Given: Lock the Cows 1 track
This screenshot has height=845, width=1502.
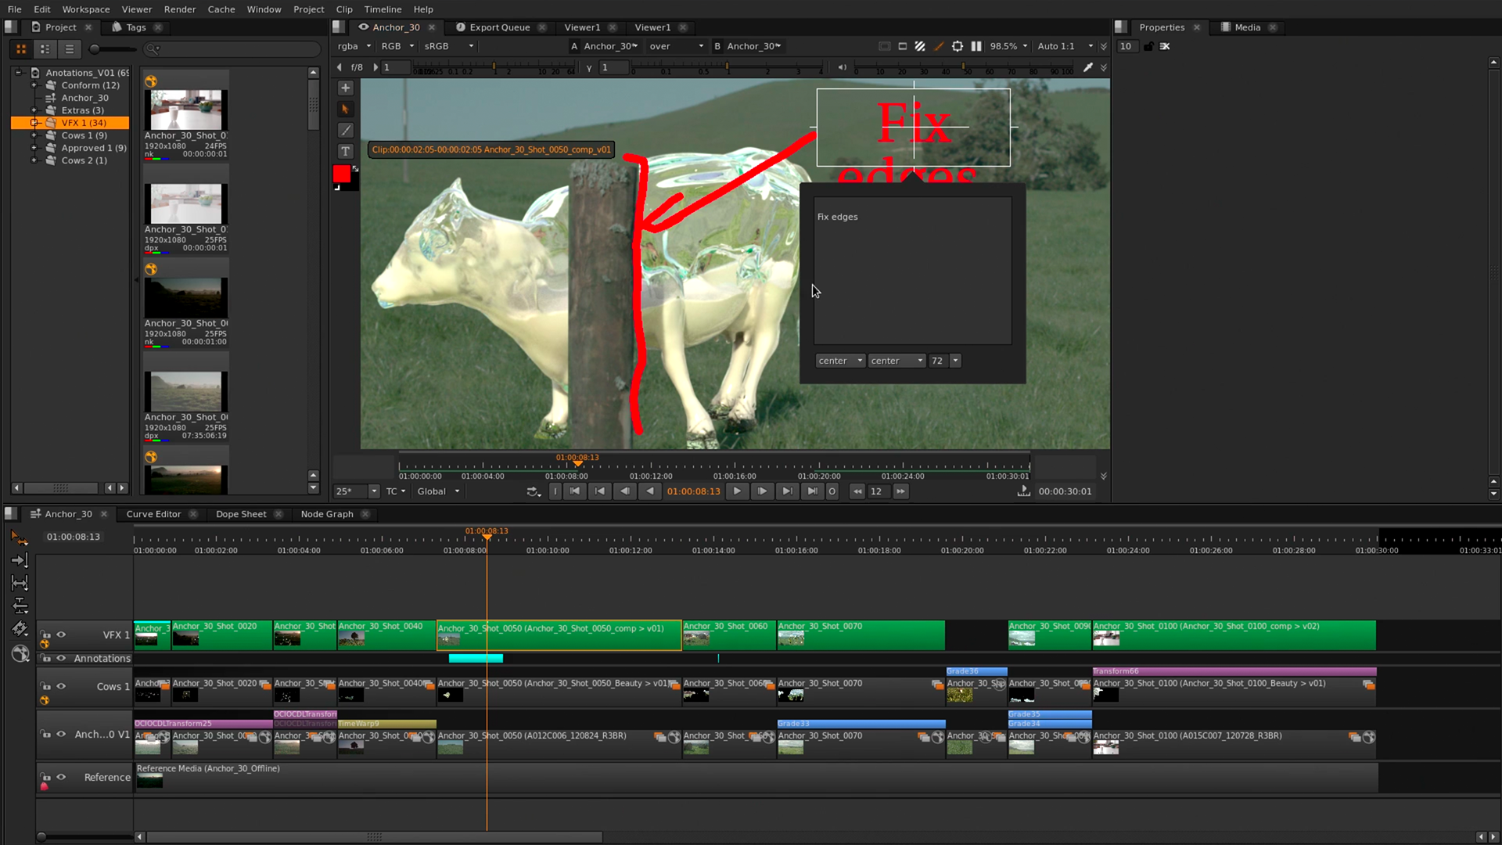Looking at the screenshot, I should 45,686.
